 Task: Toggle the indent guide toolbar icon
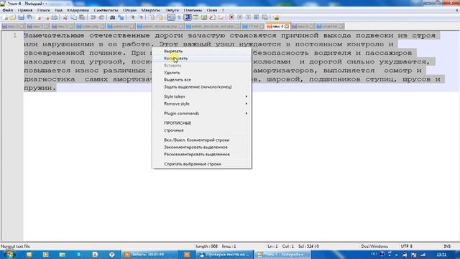(187, 17)
